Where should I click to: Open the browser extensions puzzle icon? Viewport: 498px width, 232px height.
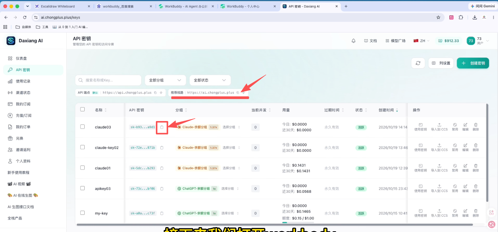(x=461, y=17)
